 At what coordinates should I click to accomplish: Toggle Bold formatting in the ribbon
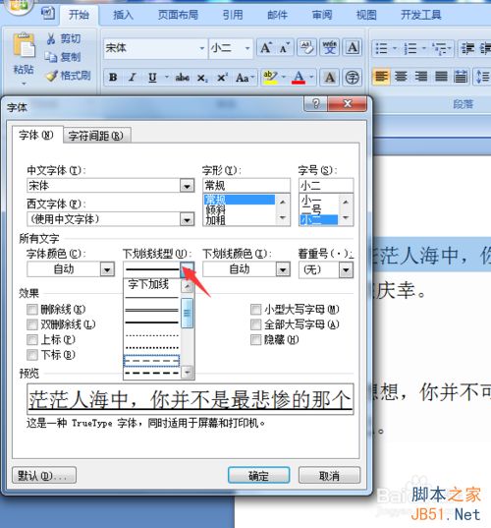(113, 78)
